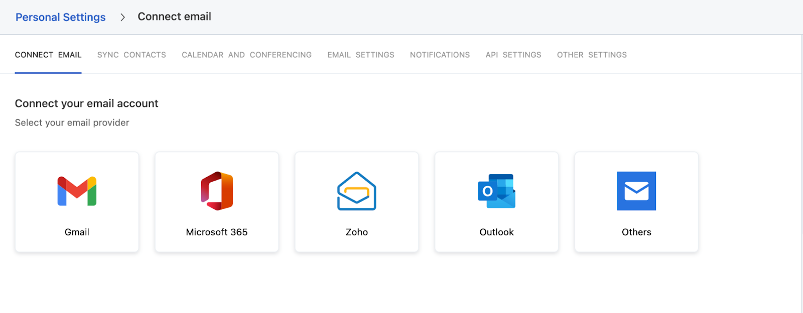Click the Others provider label
The image size is (803, 313).
tap(636, 232)
